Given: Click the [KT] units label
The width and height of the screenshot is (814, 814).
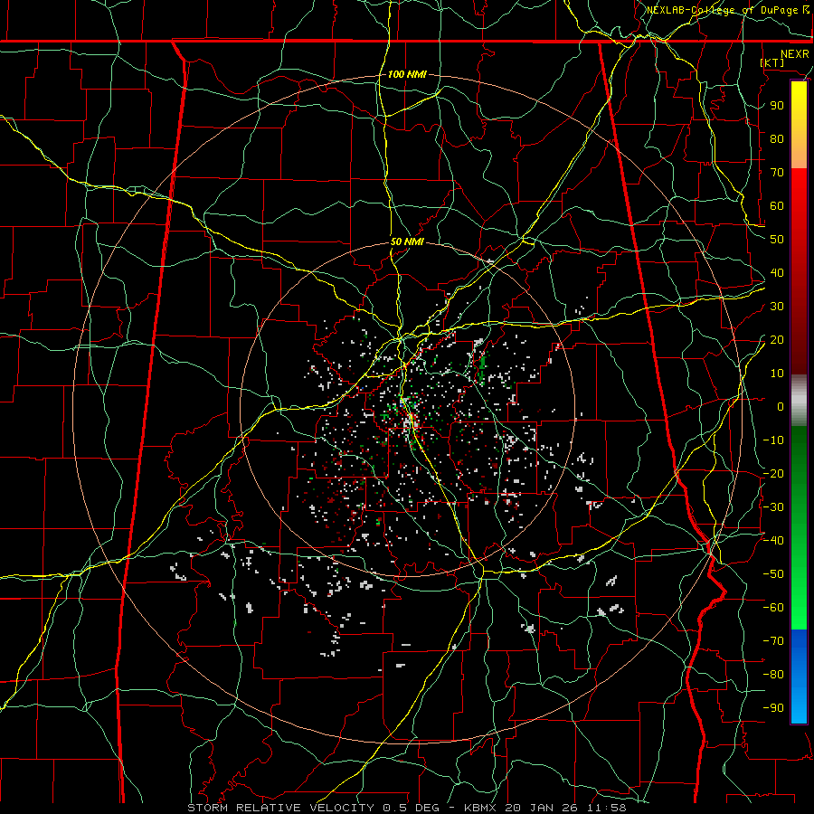Looking at the screenshot, I should [x=772, y=62].
